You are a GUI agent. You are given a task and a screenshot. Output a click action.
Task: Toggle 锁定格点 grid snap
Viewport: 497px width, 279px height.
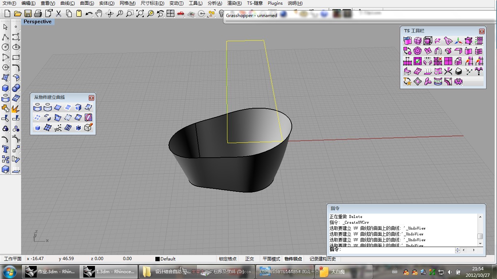pos(228,259)
